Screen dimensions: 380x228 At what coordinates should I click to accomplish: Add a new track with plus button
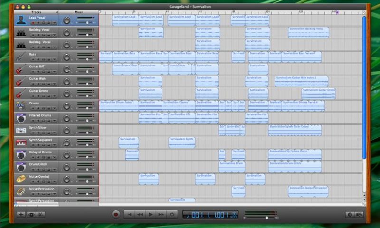tap(21, 214)
